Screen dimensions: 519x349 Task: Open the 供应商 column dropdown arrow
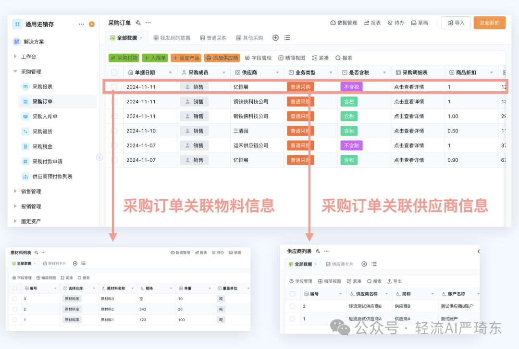click(278, 72)
